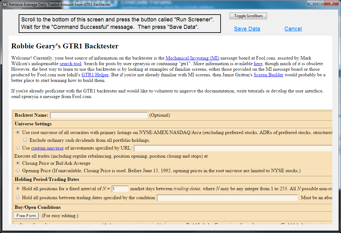This screenshot has height=233, width=341.
Task: Choose hold positions by condition radio button
Action: [x=18, y=198]
